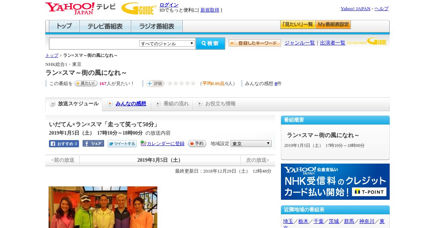
Task: Open the みんなの感想 0 count link
Action: (276, 84)
